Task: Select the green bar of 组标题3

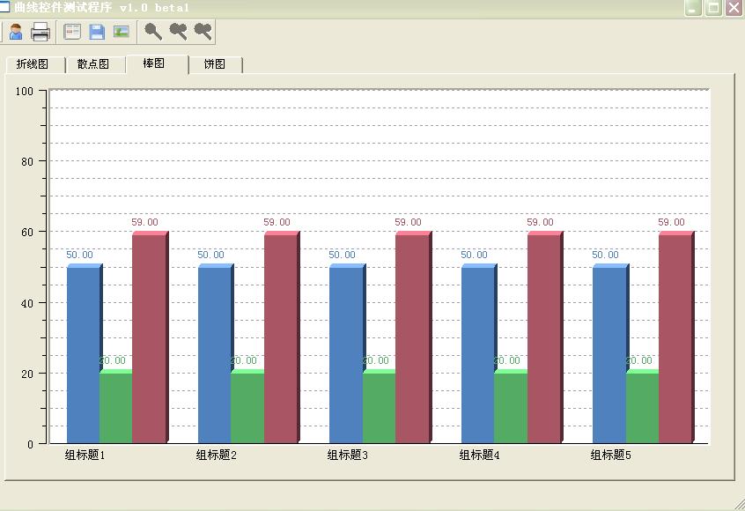Action: pyautogui.click(x=380, y=408)
